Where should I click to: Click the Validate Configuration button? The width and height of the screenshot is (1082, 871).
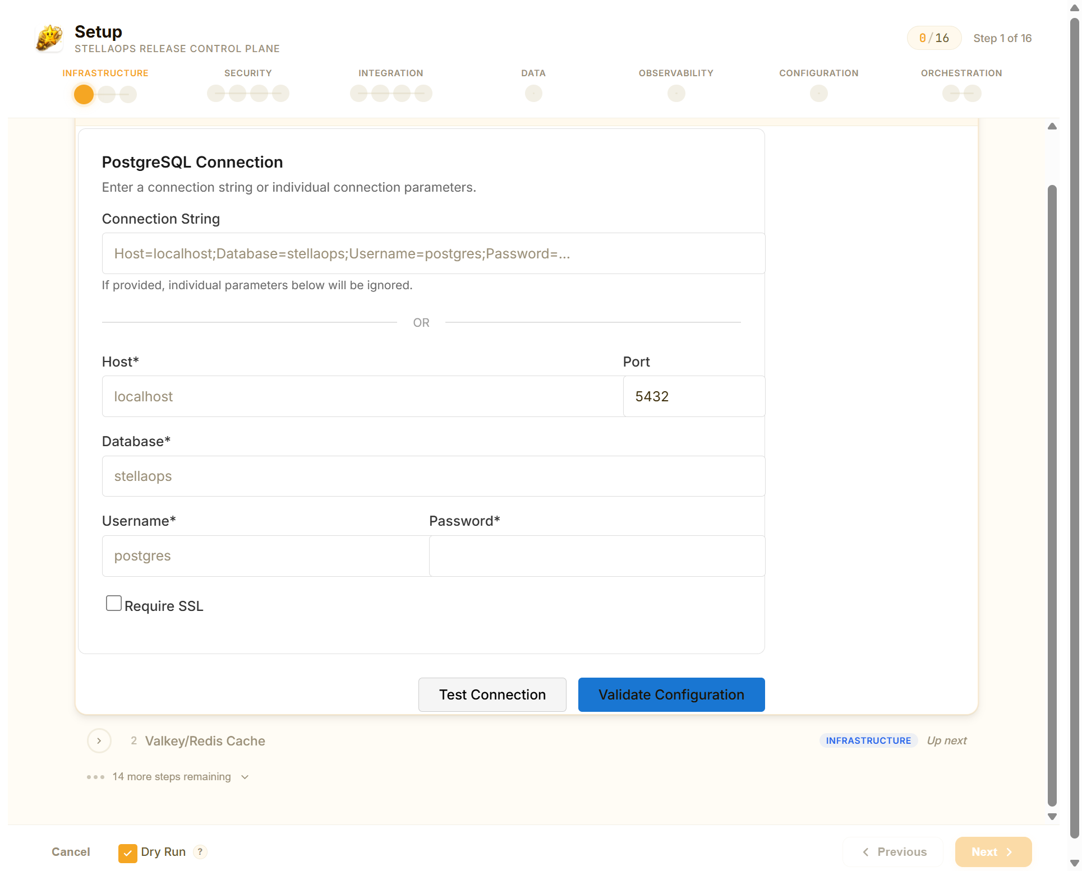tap(671, 695)
